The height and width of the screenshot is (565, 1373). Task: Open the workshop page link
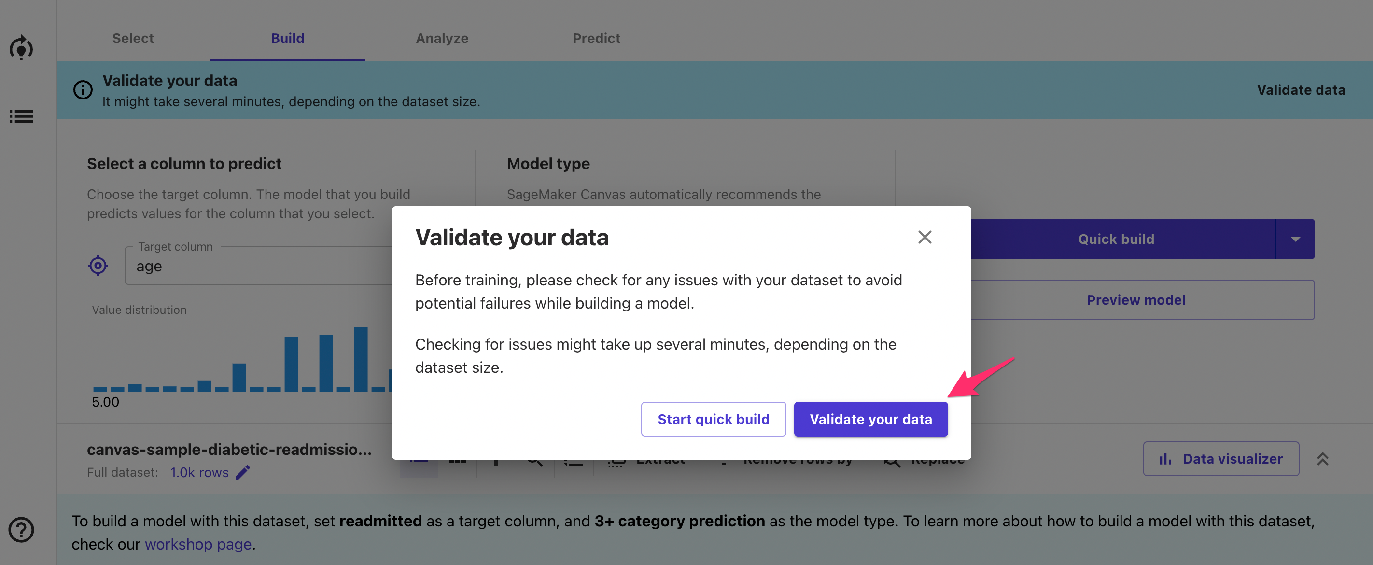click(x=198, y=544)
